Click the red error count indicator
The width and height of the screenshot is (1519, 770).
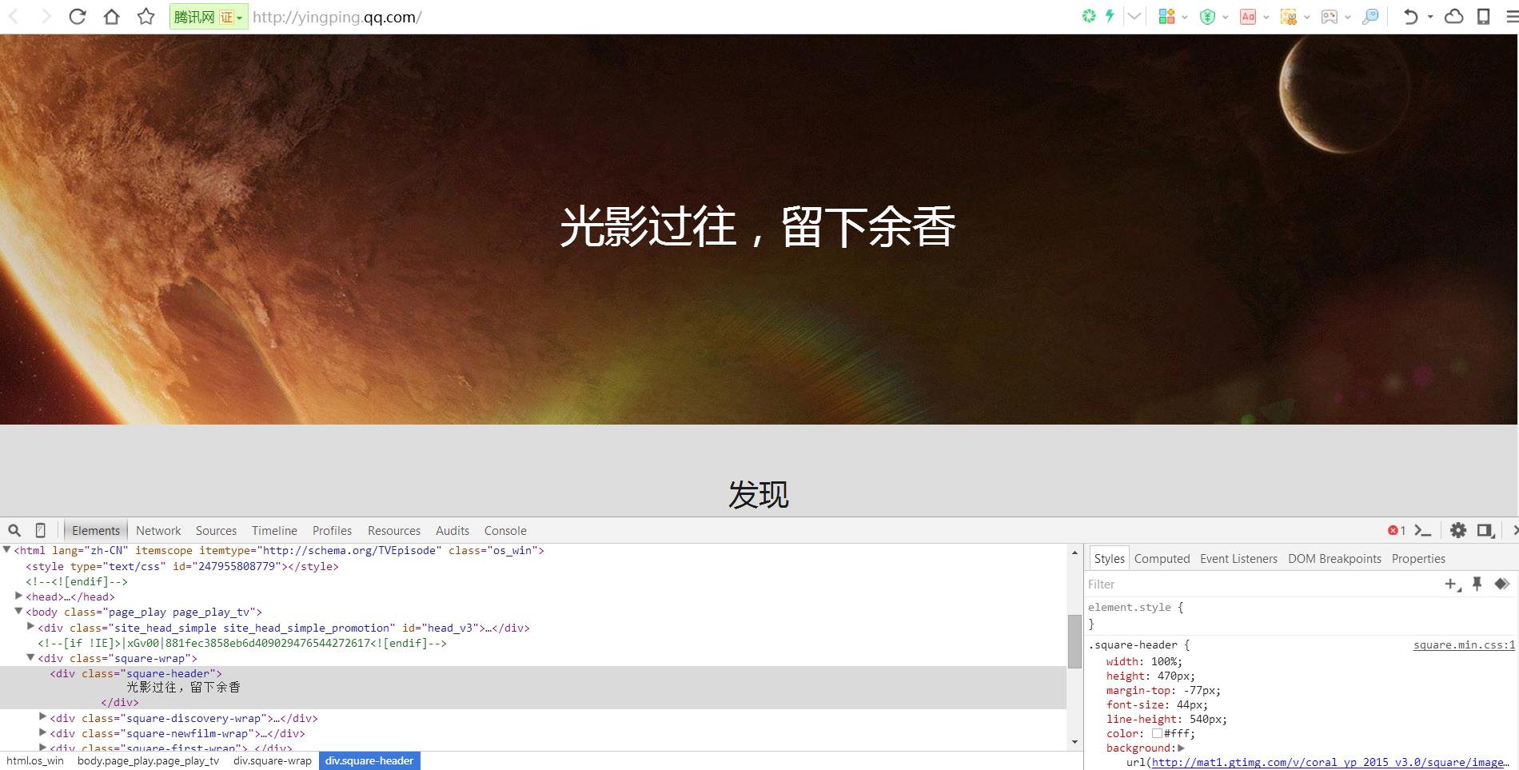pyautogui.click(x=1397, y=530)
